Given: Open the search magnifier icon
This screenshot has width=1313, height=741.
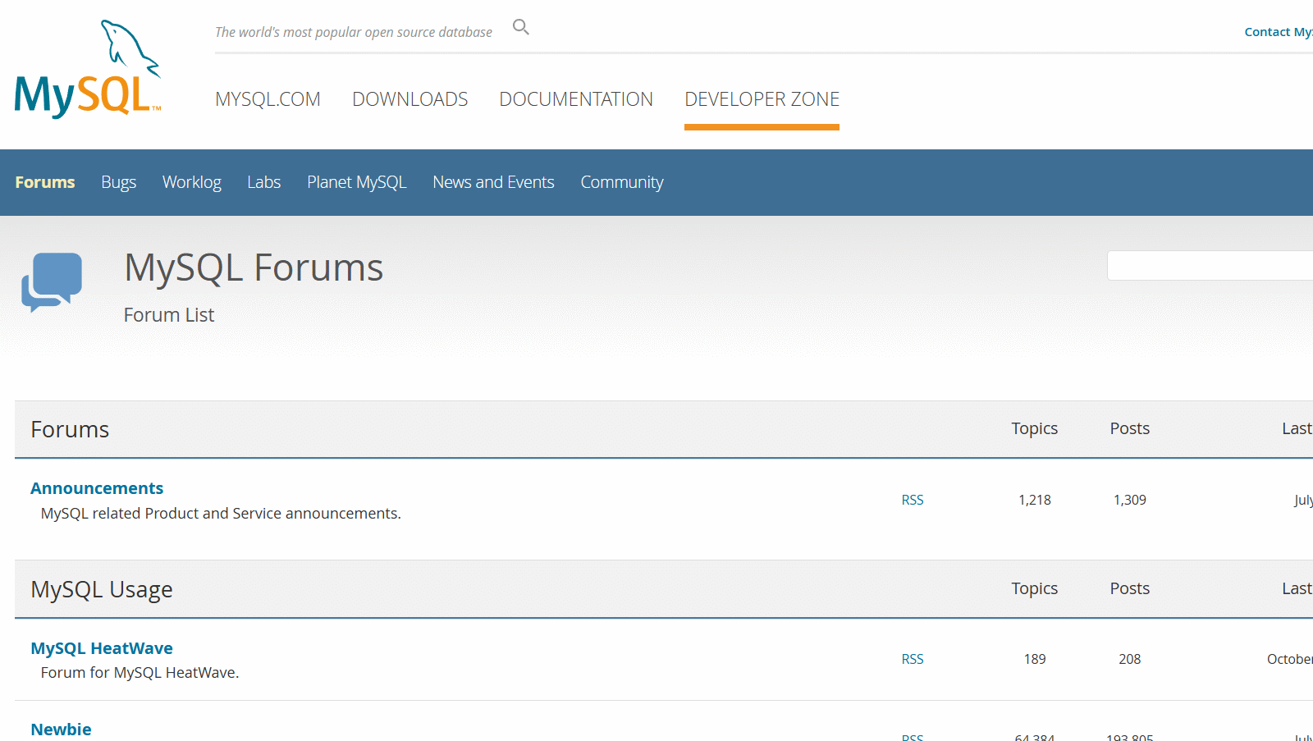Looking at the screenshot, I should click(521, 27).
